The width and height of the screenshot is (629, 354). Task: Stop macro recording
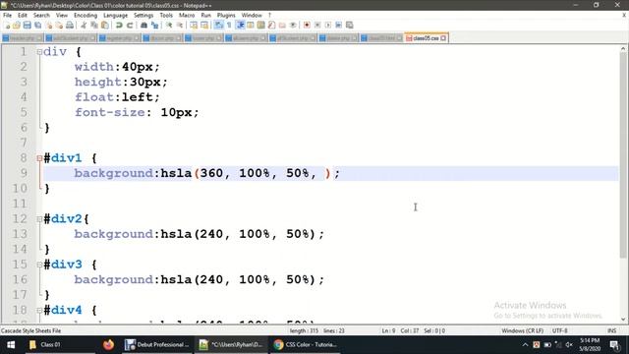[317, 26]
